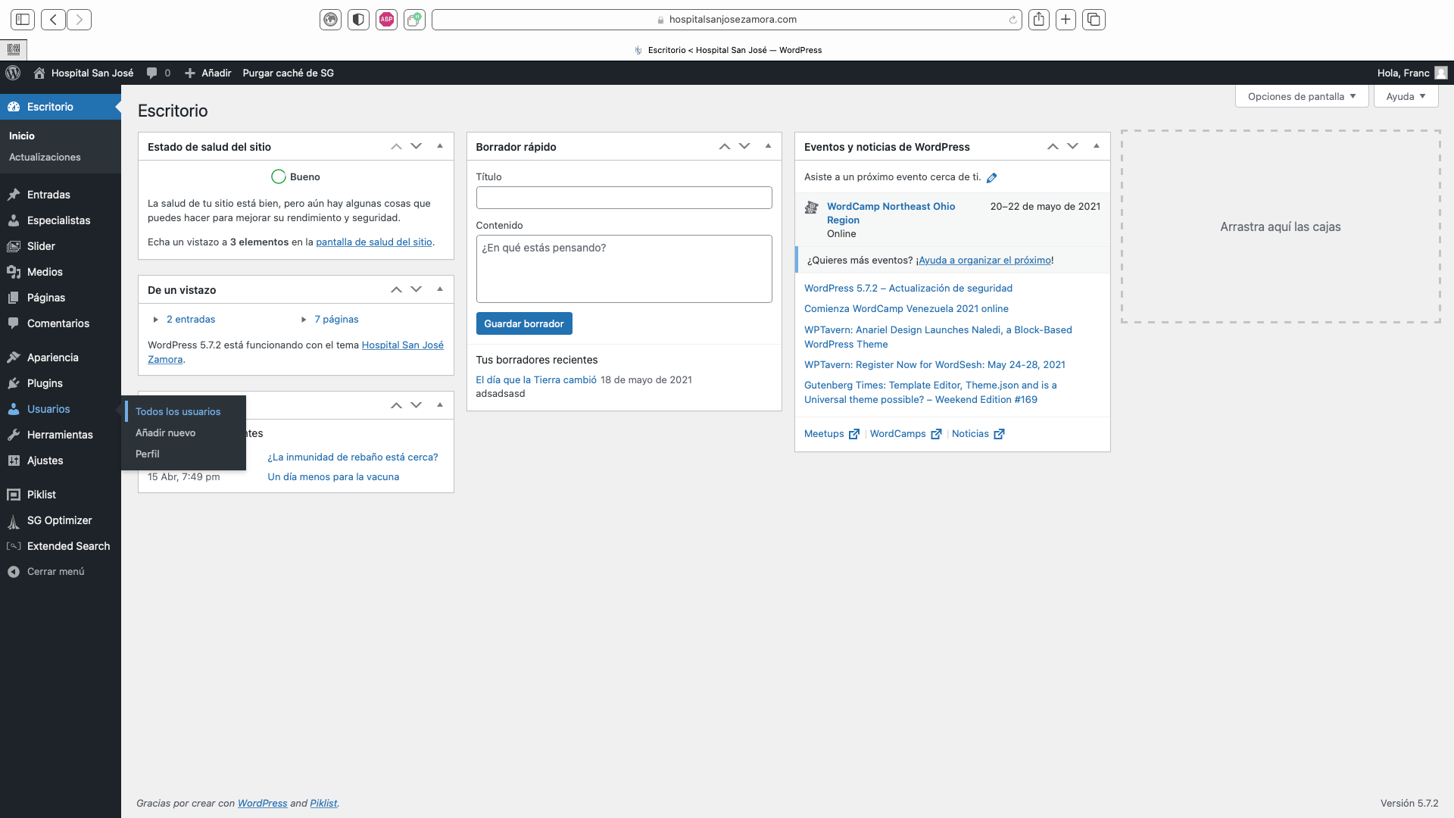Open Hospital San José site home icon

(39, 73)
